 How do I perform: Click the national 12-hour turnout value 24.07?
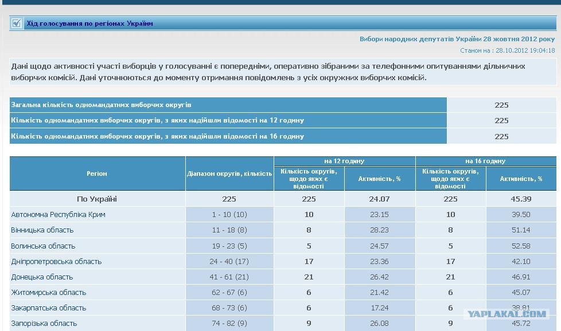379,199
